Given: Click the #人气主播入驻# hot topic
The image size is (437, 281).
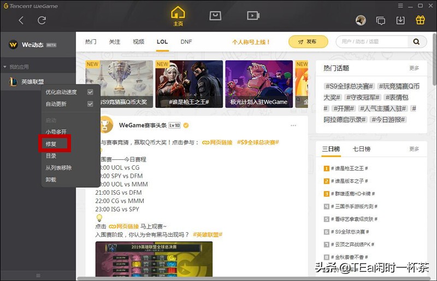Looking at the screenshot, I should [x=383, y=109].
